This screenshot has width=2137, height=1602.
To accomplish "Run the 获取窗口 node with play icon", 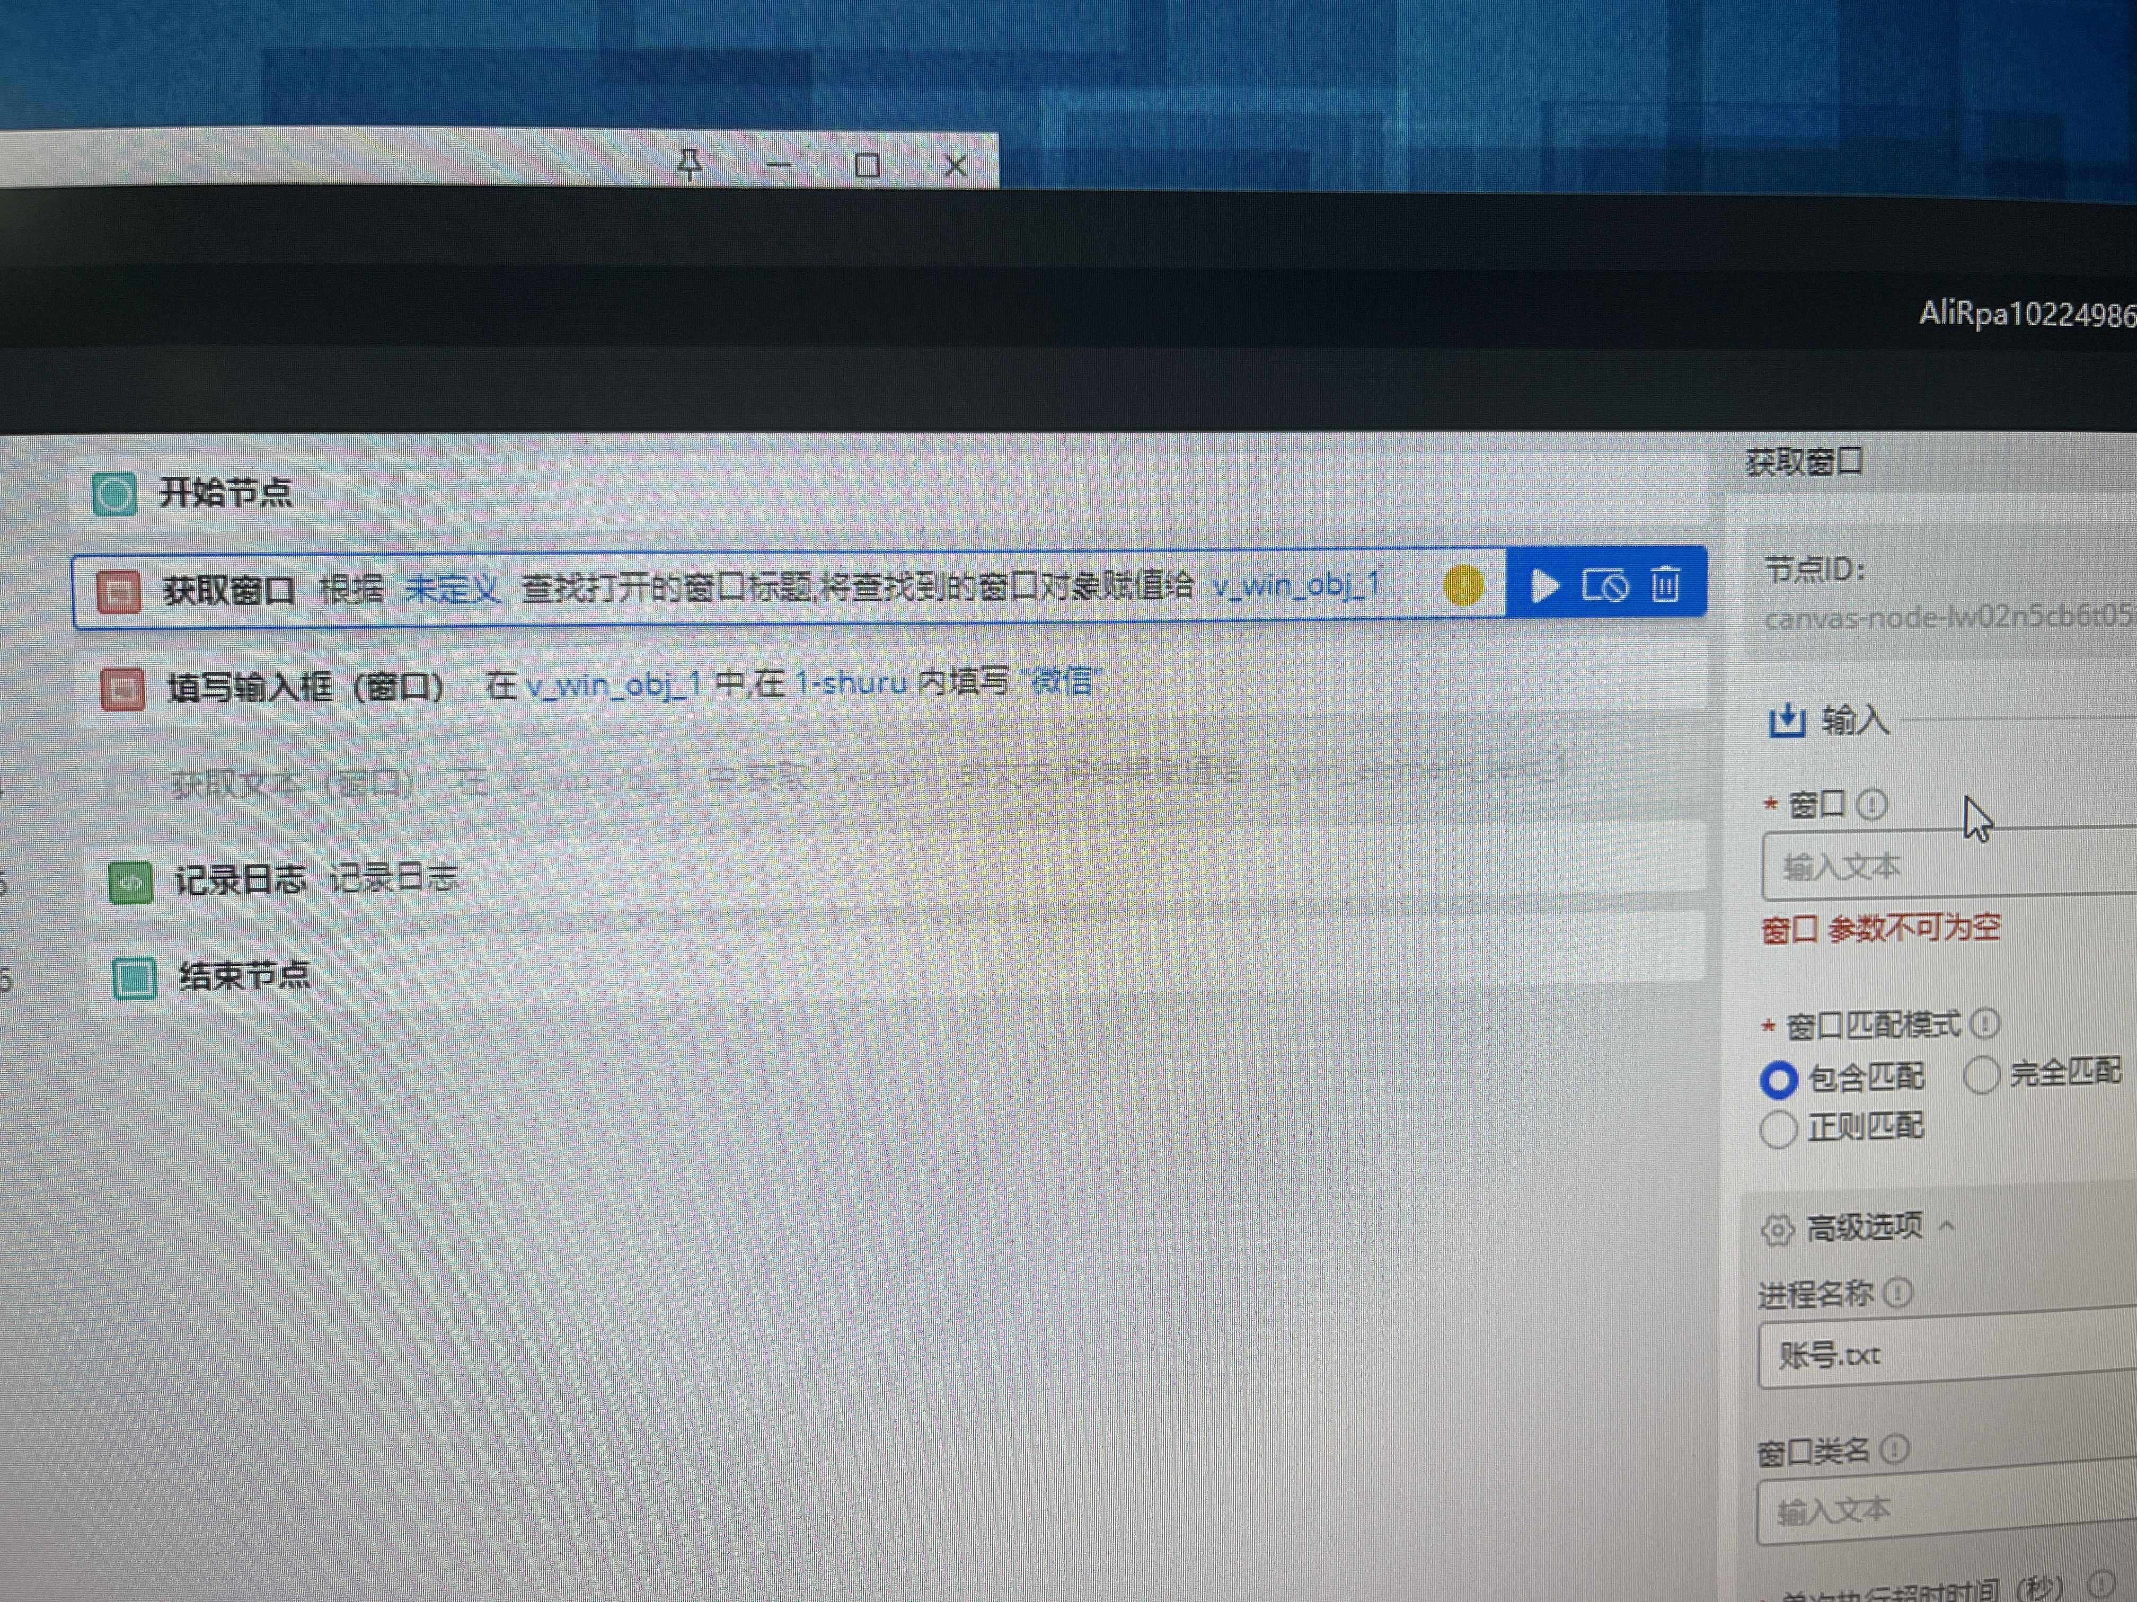I will [x=1545, y=585].
